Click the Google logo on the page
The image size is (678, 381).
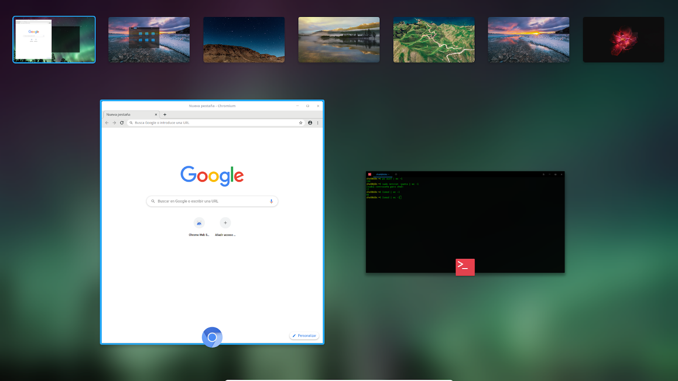tap(212, 176)
